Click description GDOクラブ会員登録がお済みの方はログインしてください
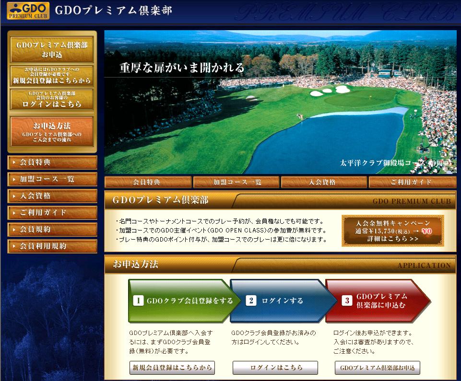The height and width of the screenshot is (381, 461). (x=273, y=337)
